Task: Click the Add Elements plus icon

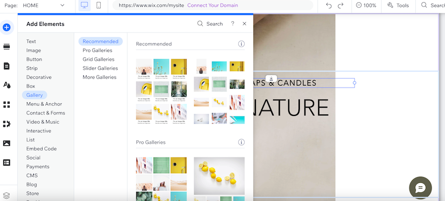Action: [x=7, y=27]
